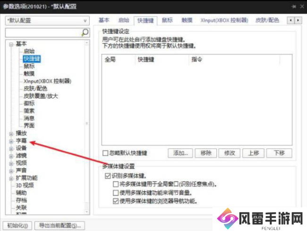
Task: Click the 下移 button
Action: pyautogui.click(x=279, y=153)
